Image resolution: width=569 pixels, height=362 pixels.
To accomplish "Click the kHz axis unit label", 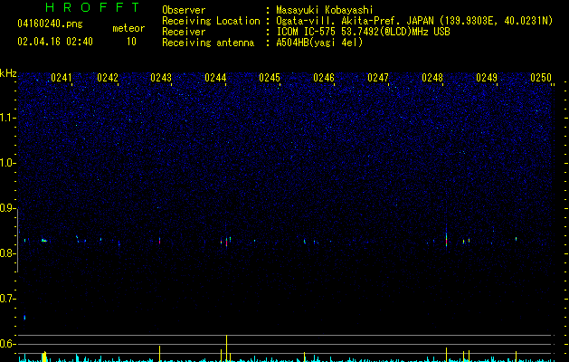I will pos(8,73).
